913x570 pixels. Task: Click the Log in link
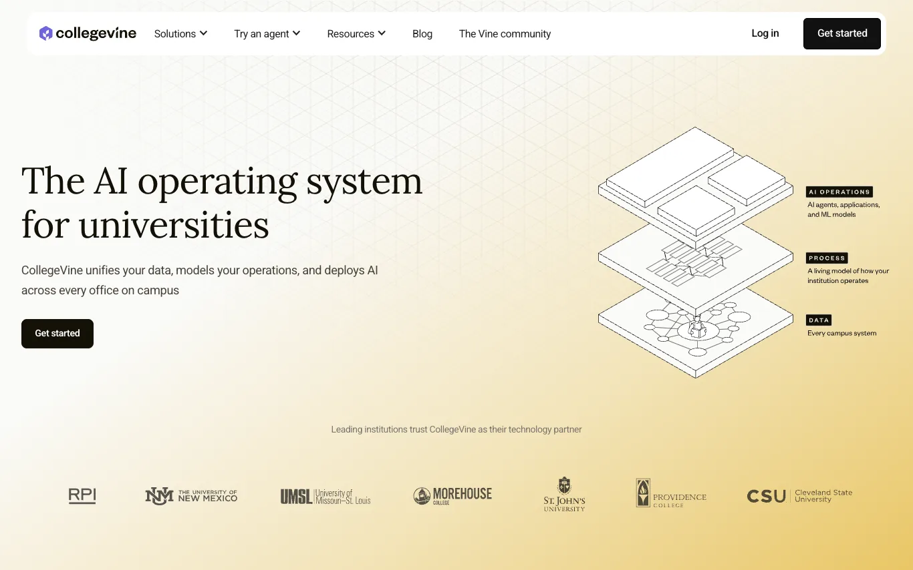(765, 33)
